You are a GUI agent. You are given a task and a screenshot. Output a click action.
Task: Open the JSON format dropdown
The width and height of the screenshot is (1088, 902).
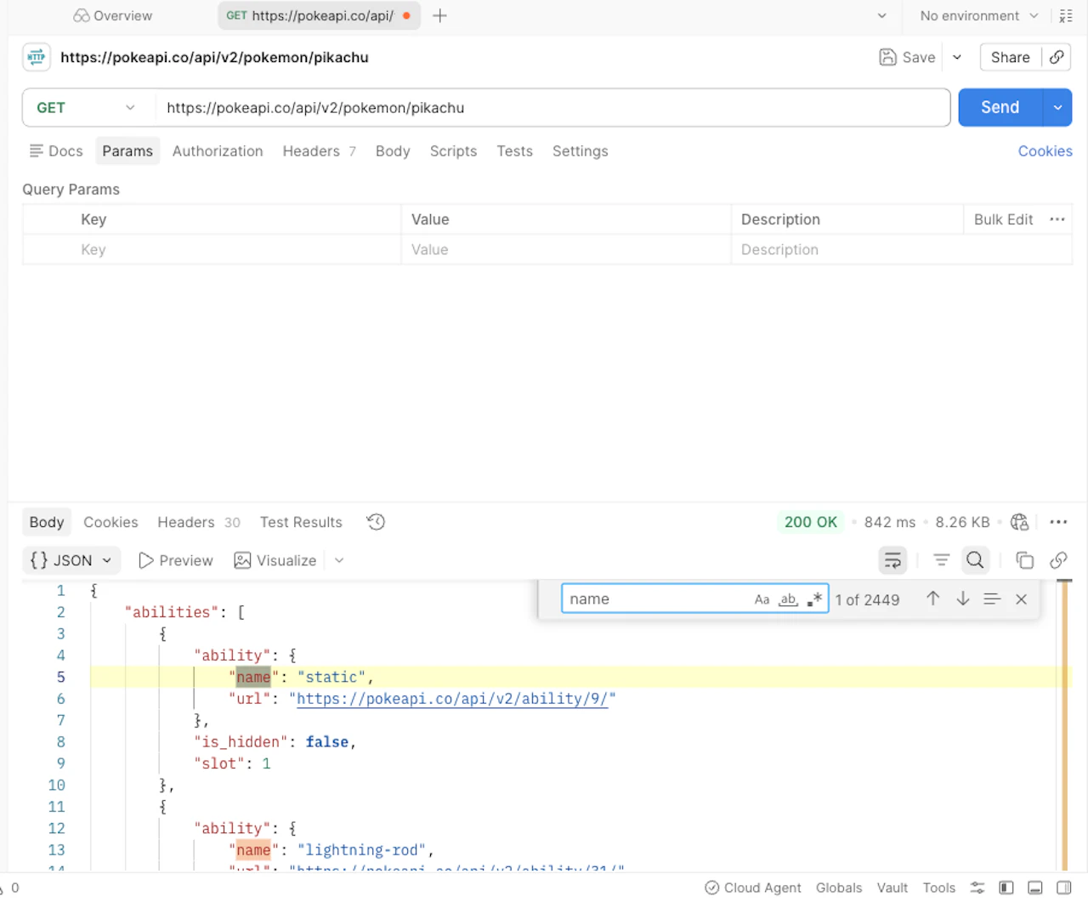pos(71,560)
